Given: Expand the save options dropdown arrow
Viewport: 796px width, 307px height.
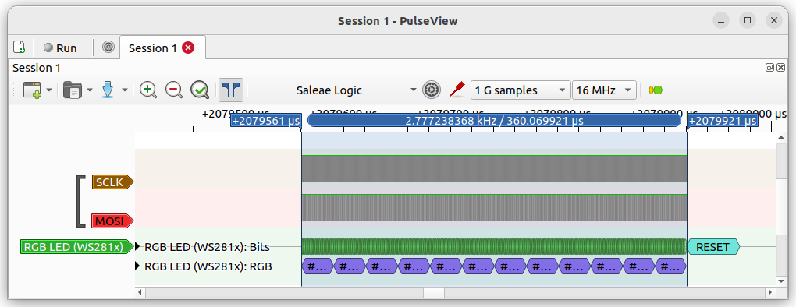Looking at the screenshot, I should pyautogui.click(x=124, y=90).
